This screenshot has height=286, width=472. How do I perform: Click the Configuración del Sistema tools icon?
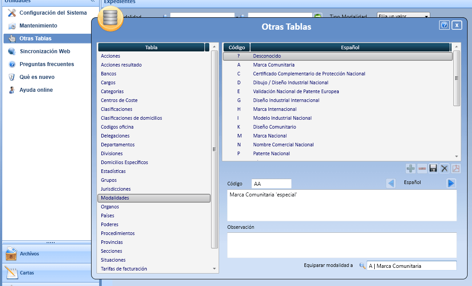[x=12, y=13]
